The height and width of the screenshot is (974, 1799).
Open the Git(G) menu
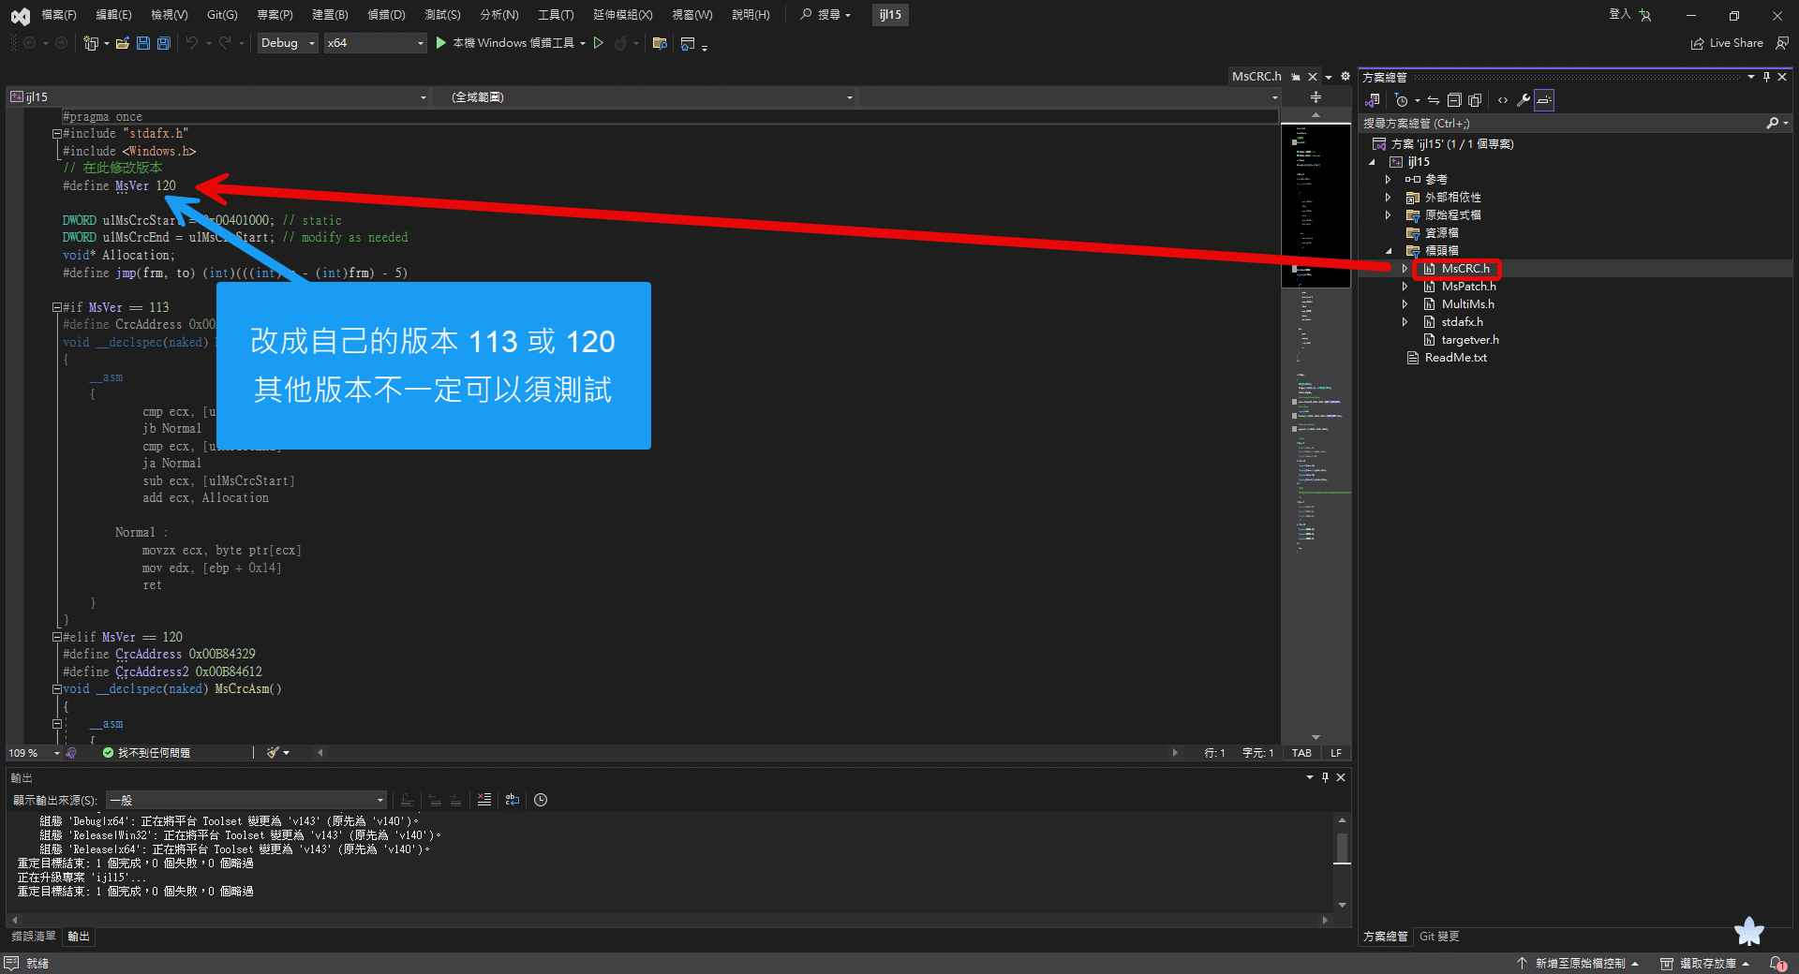(222, 15)
